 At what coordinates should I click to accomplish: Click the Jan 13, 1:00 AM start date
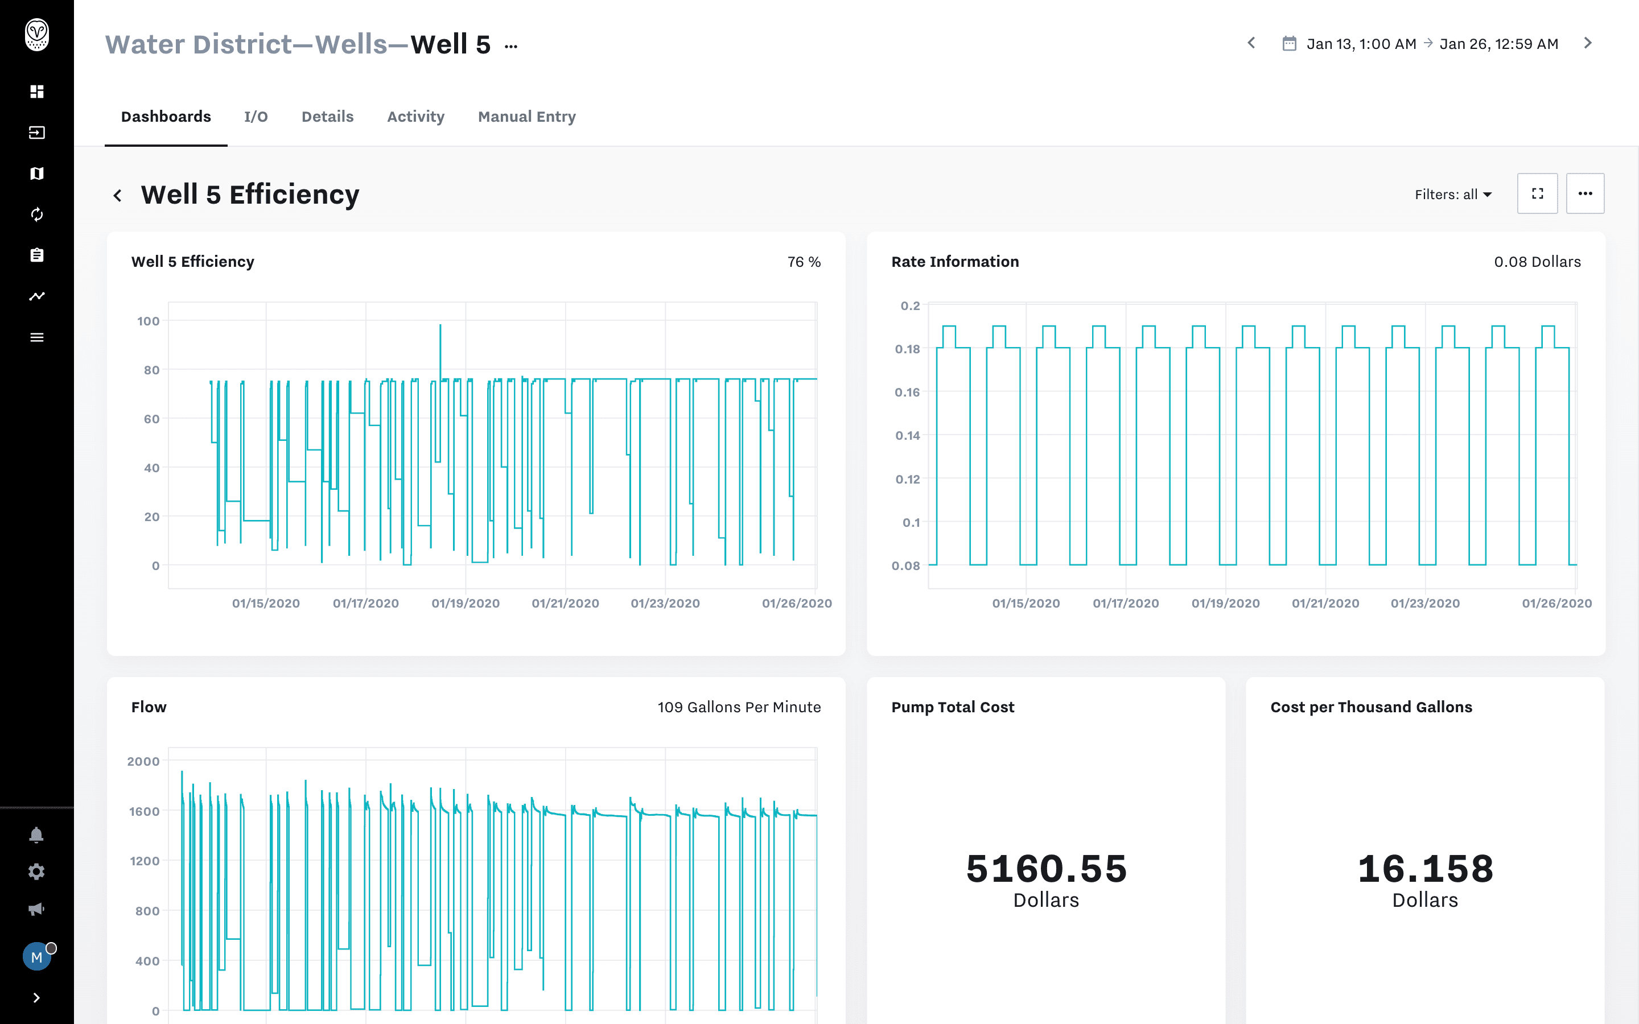click(1361, 44)
